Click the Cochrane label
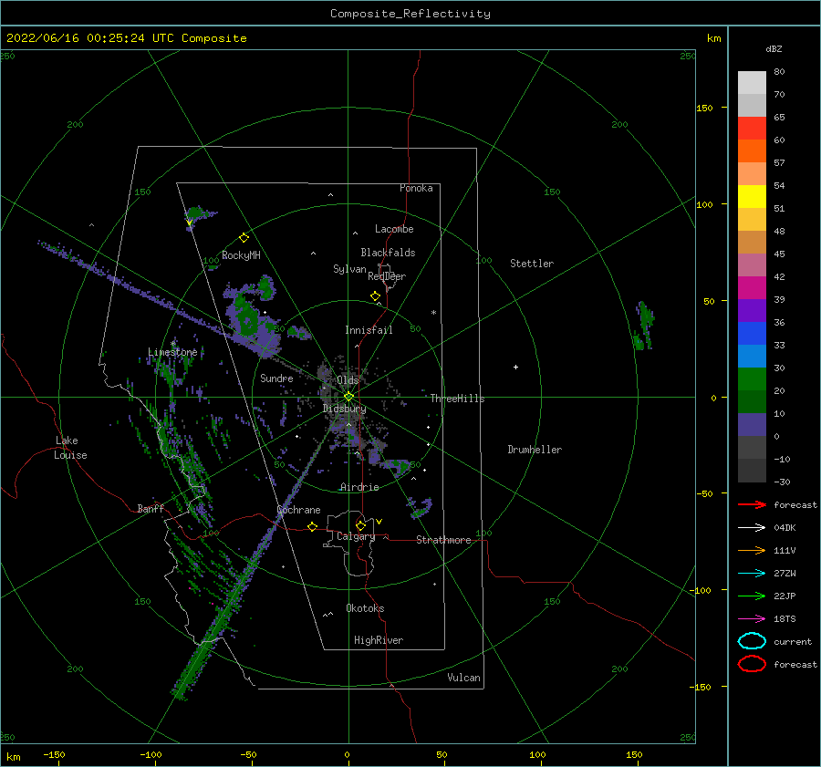Viewport: 821px width, 767px height. click(x=298, y=510)
